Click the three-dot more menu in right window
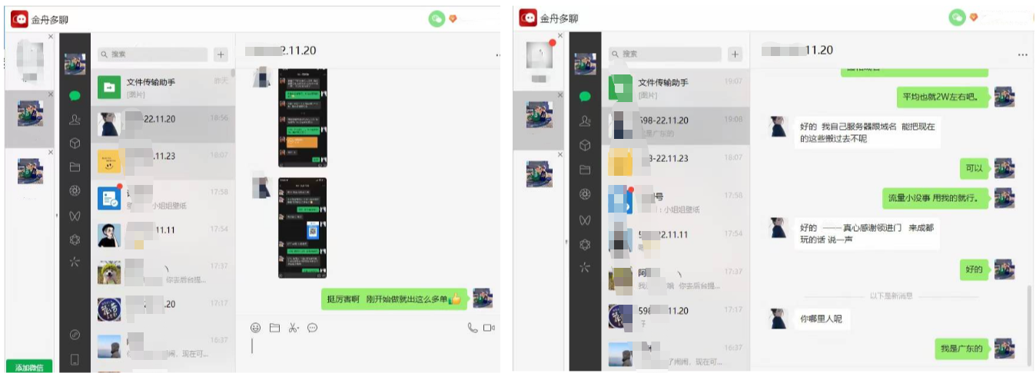Image resolution: width=1036 pixels, height=373 pixels. pos(1022,54)
